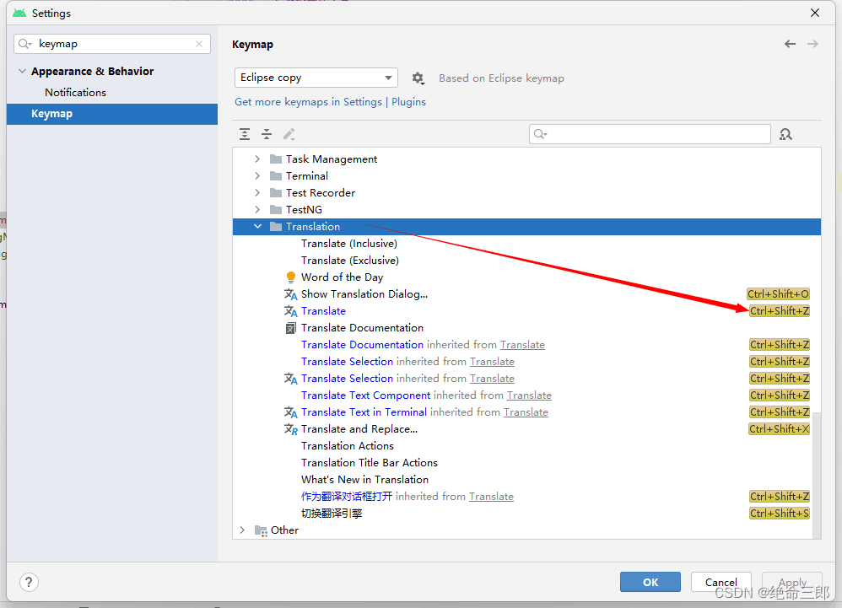This screenshot has height=608, width=842.
Task: Collapse the Translation group
Action: pyautogui.click(x=258, y=227)
